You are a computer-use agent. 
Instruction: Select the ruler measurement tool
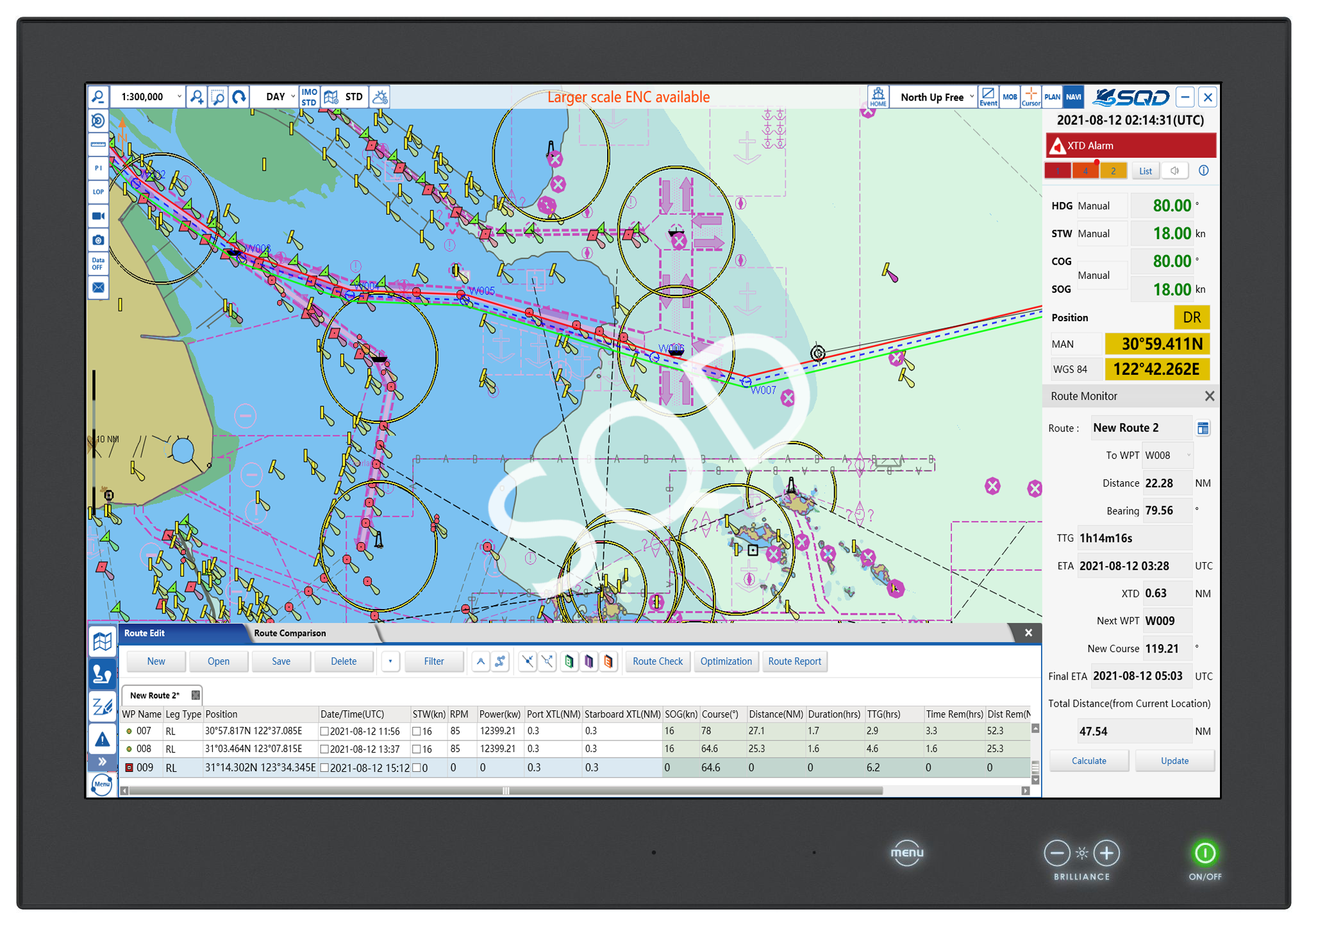[x=98, y=144]
